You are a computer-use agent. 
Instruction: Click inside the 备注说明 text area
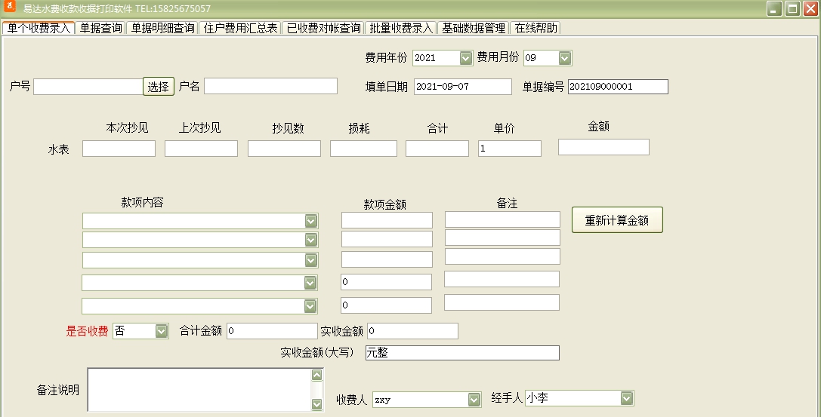199,389
